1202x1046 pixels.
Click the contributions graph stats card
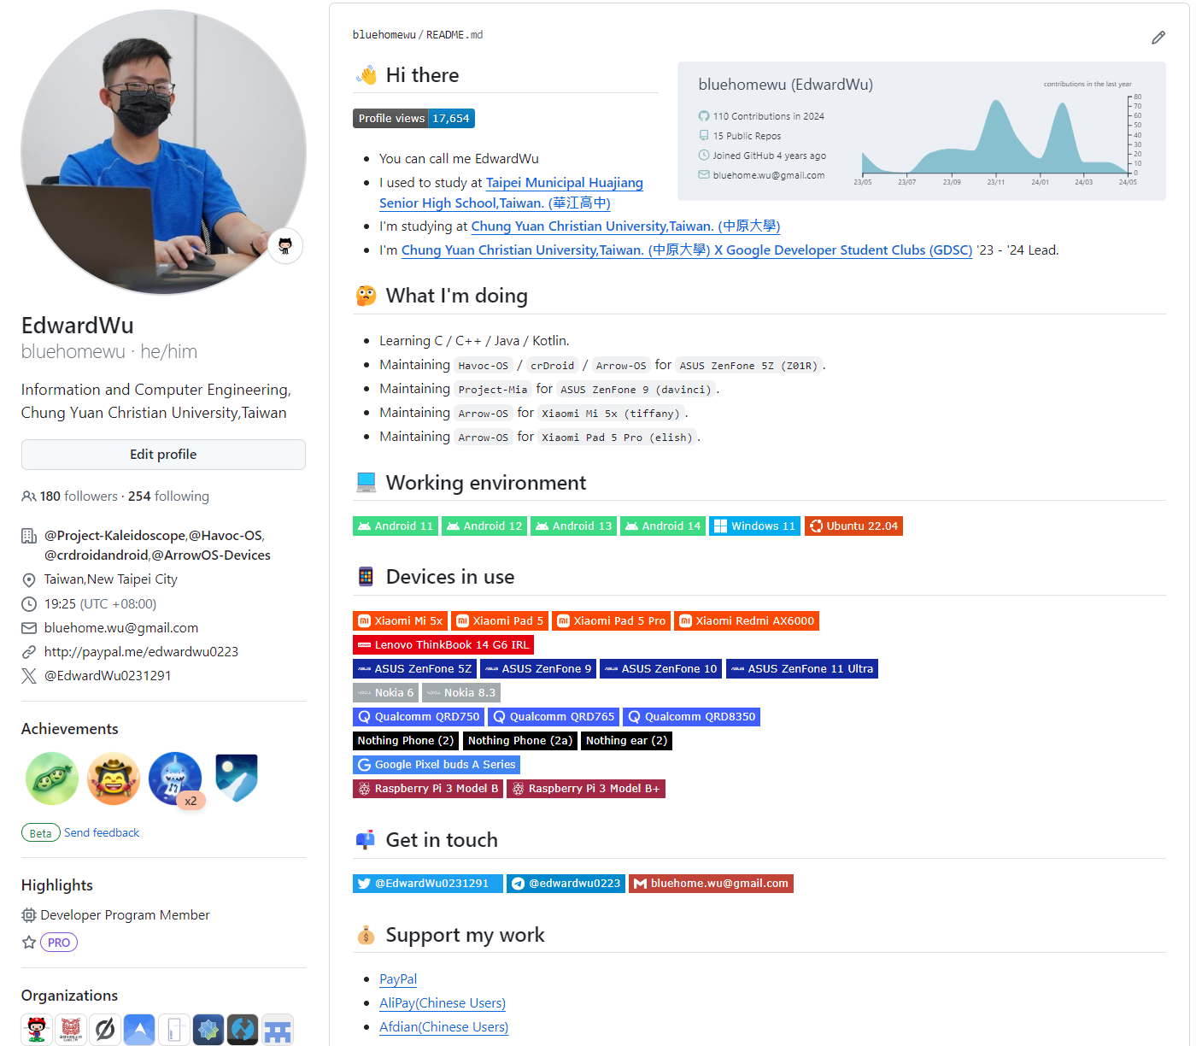click(x=921, y=132)
